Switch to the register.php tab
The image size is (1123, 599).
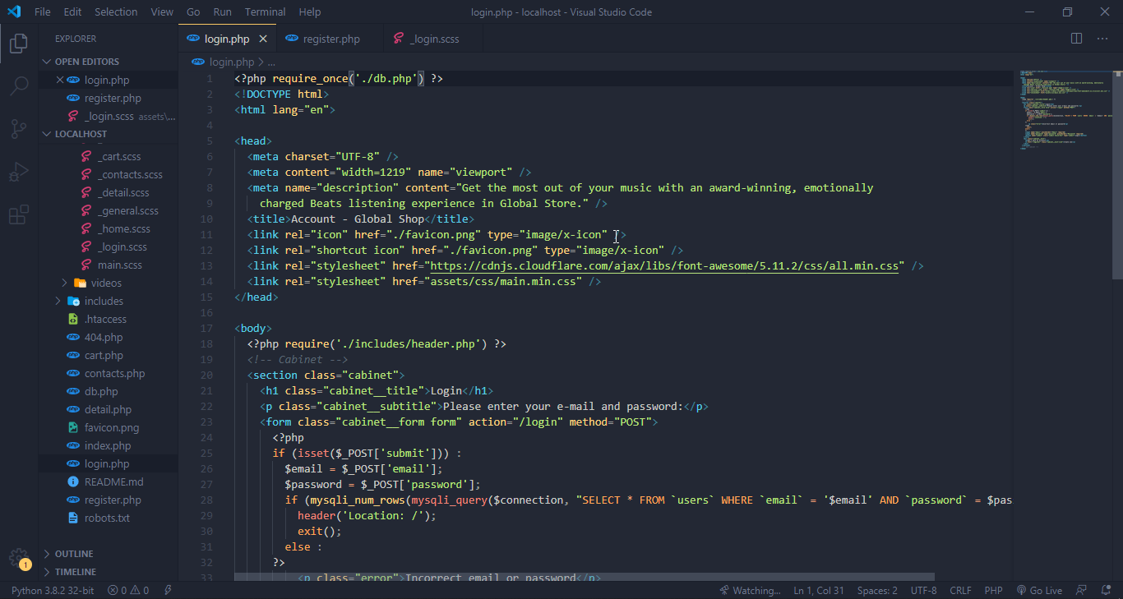point(330,39)
